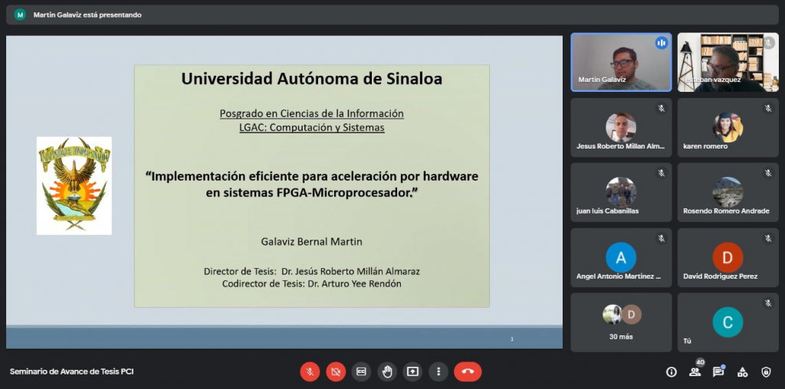
Task: Click the present screen button
Action: [412, 371]
